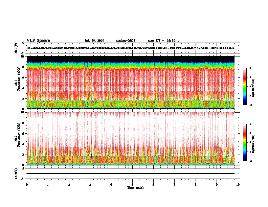Click the flat ch.3 voltage trace line
Image resolution: width=268 pixels, height=207 pixels.
pos(131,174)
